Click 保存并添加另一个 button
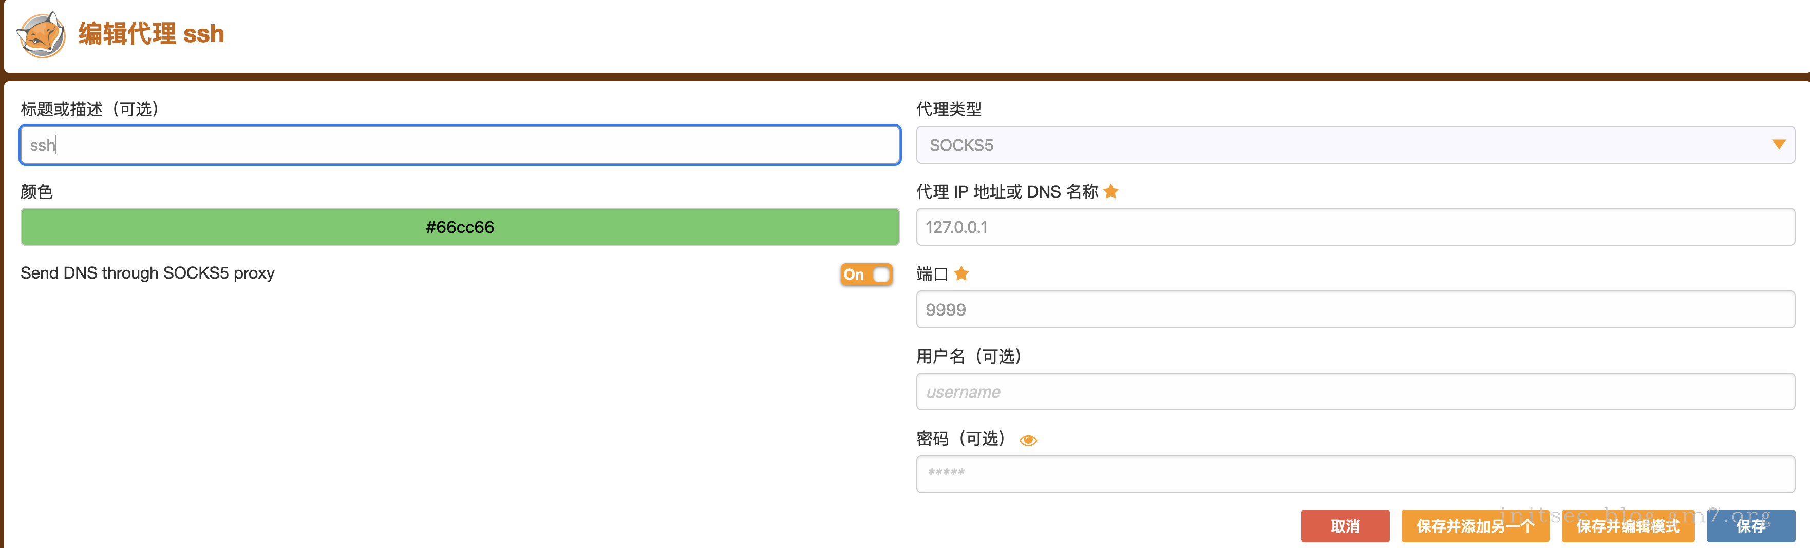This screenshot has width=1810, height=548. pyautogui.click(x=1474, y=526)
